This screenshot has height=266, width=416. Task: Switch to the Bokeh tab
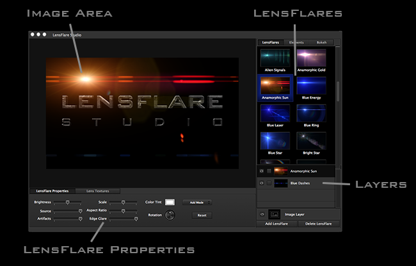click(321, 42)
